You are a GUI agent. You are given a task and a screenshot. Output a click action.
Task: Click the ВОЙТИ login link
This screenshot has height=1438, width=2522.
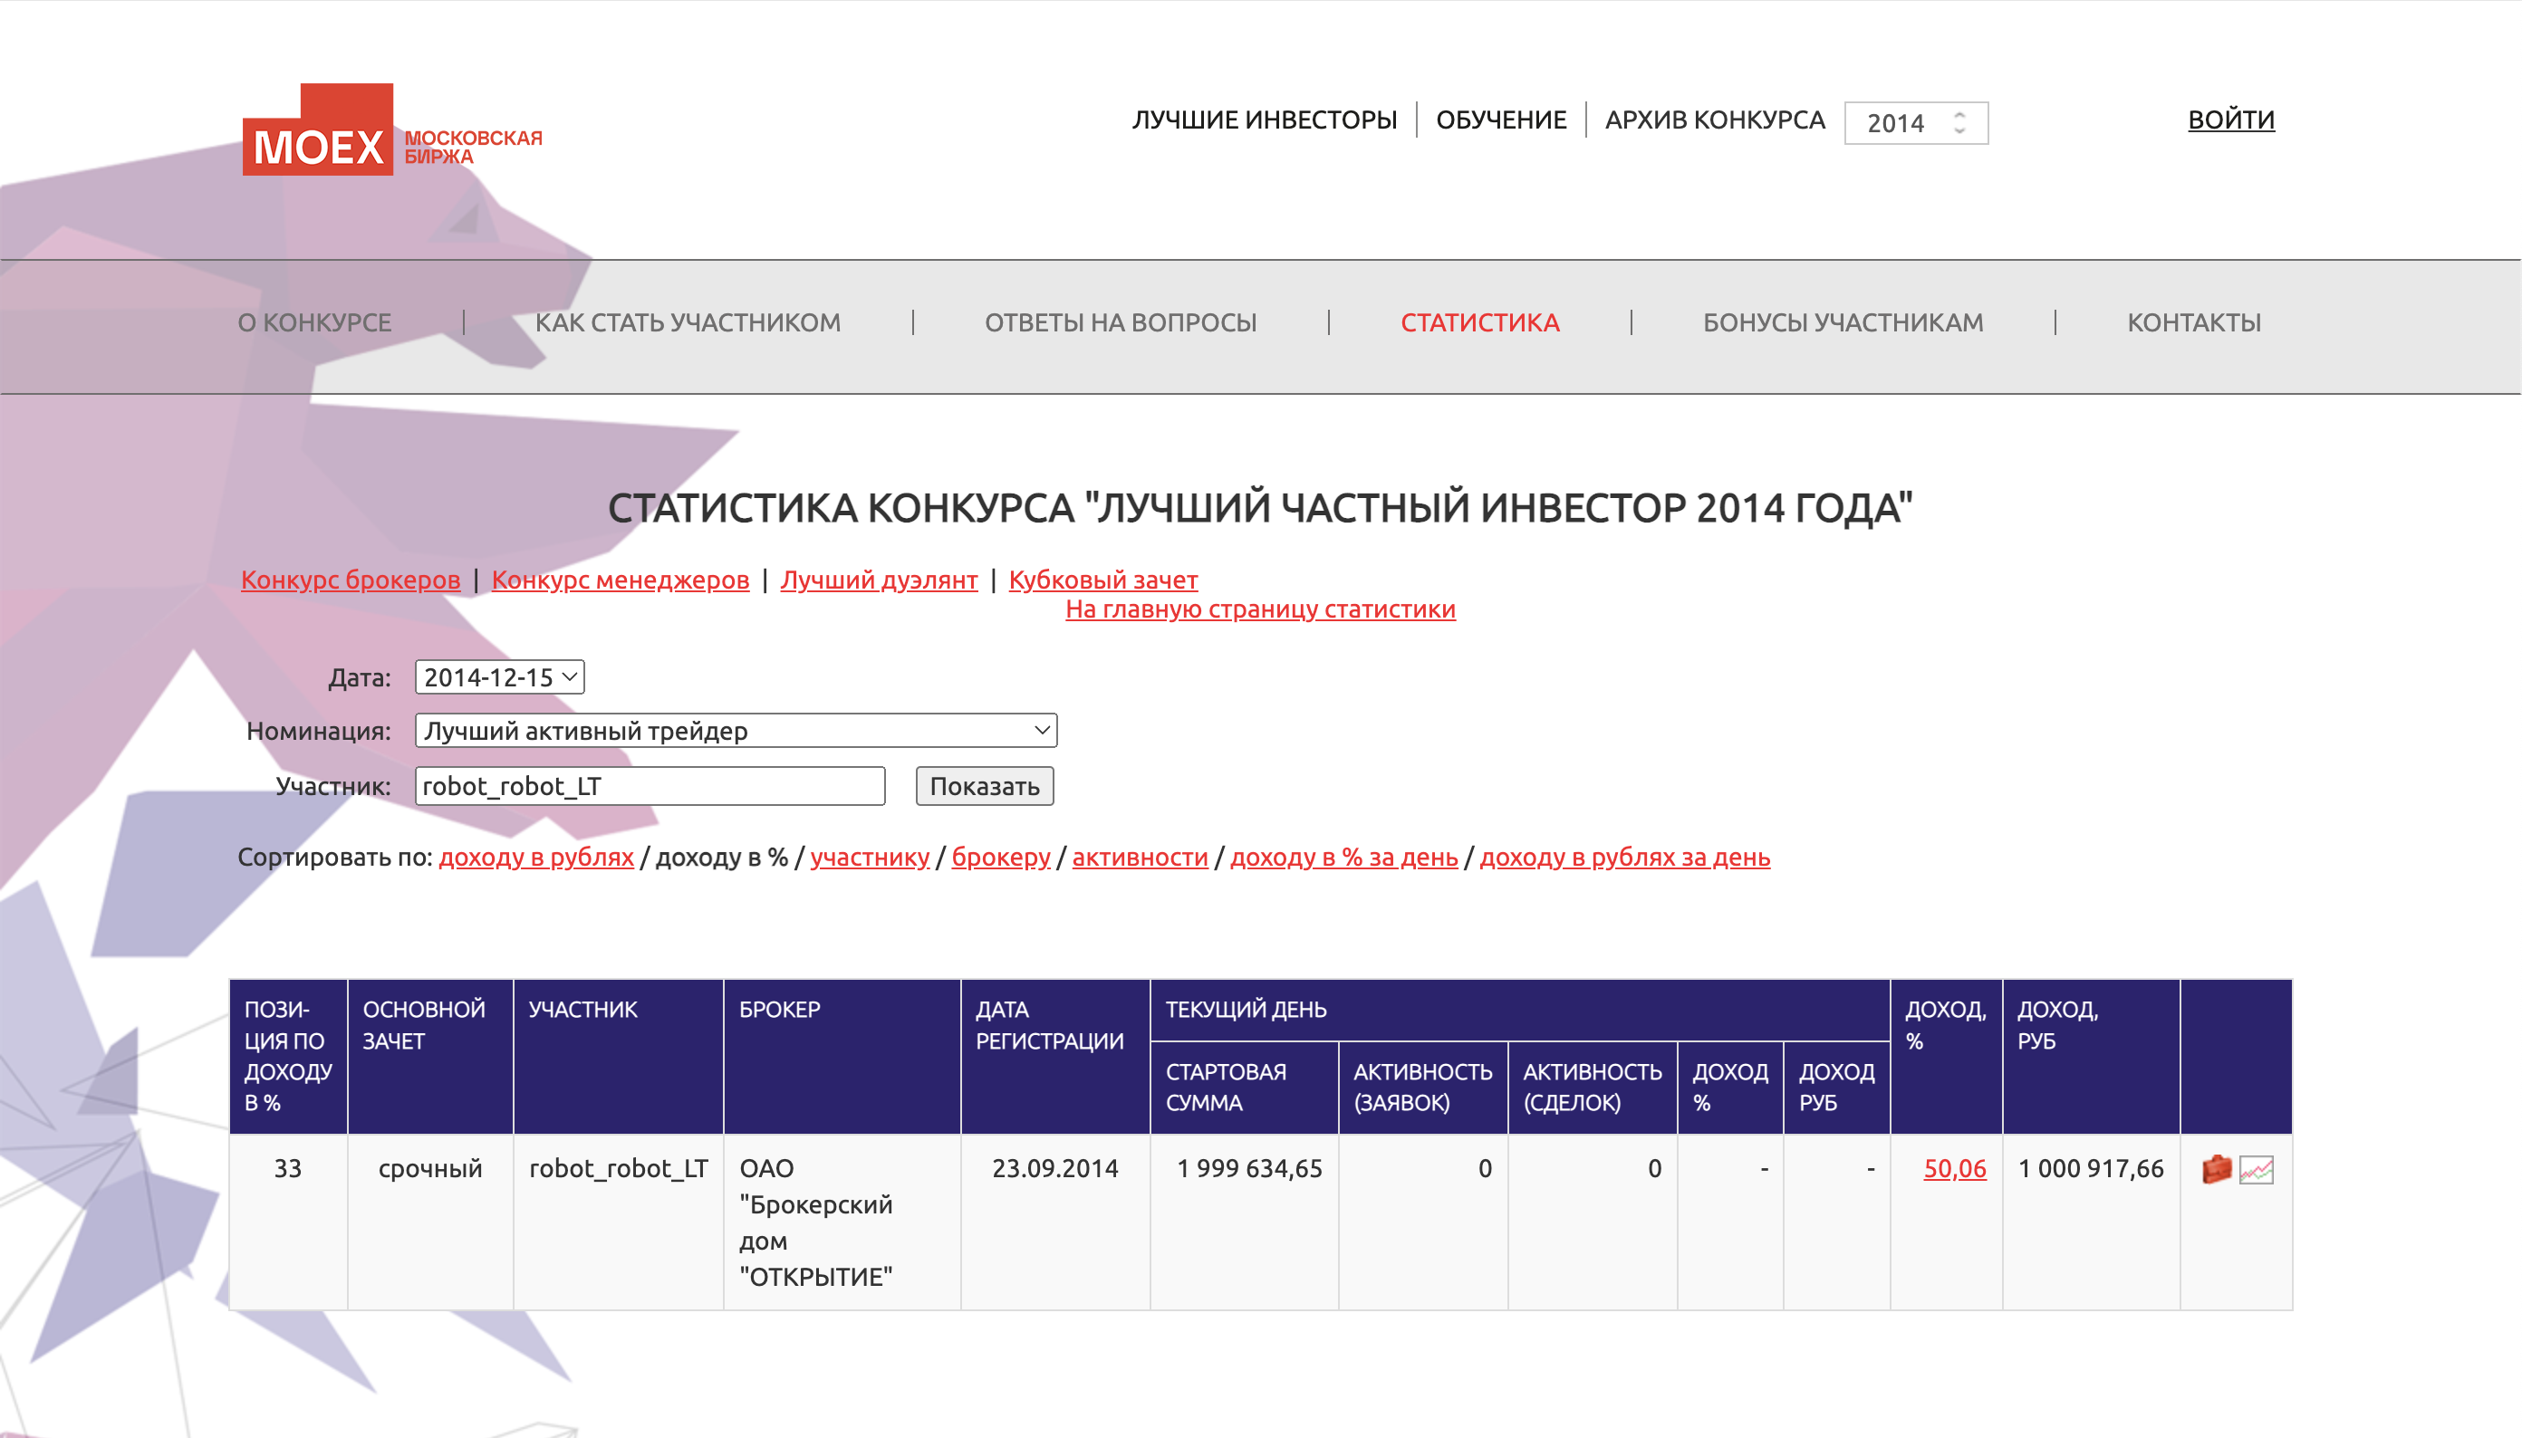(2229, 120)
